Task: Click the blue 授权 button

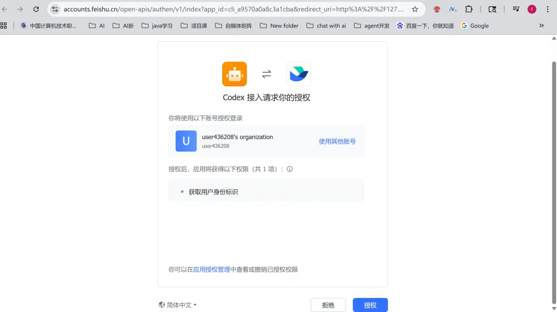Action: coord(370,305)
